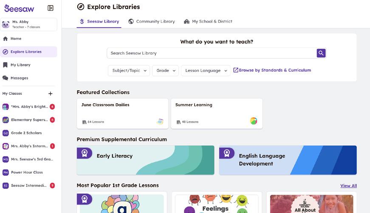Open *Mrs. Abby's Bright class icon
This screenshot has height=213, width=370.
pos(6,107)
